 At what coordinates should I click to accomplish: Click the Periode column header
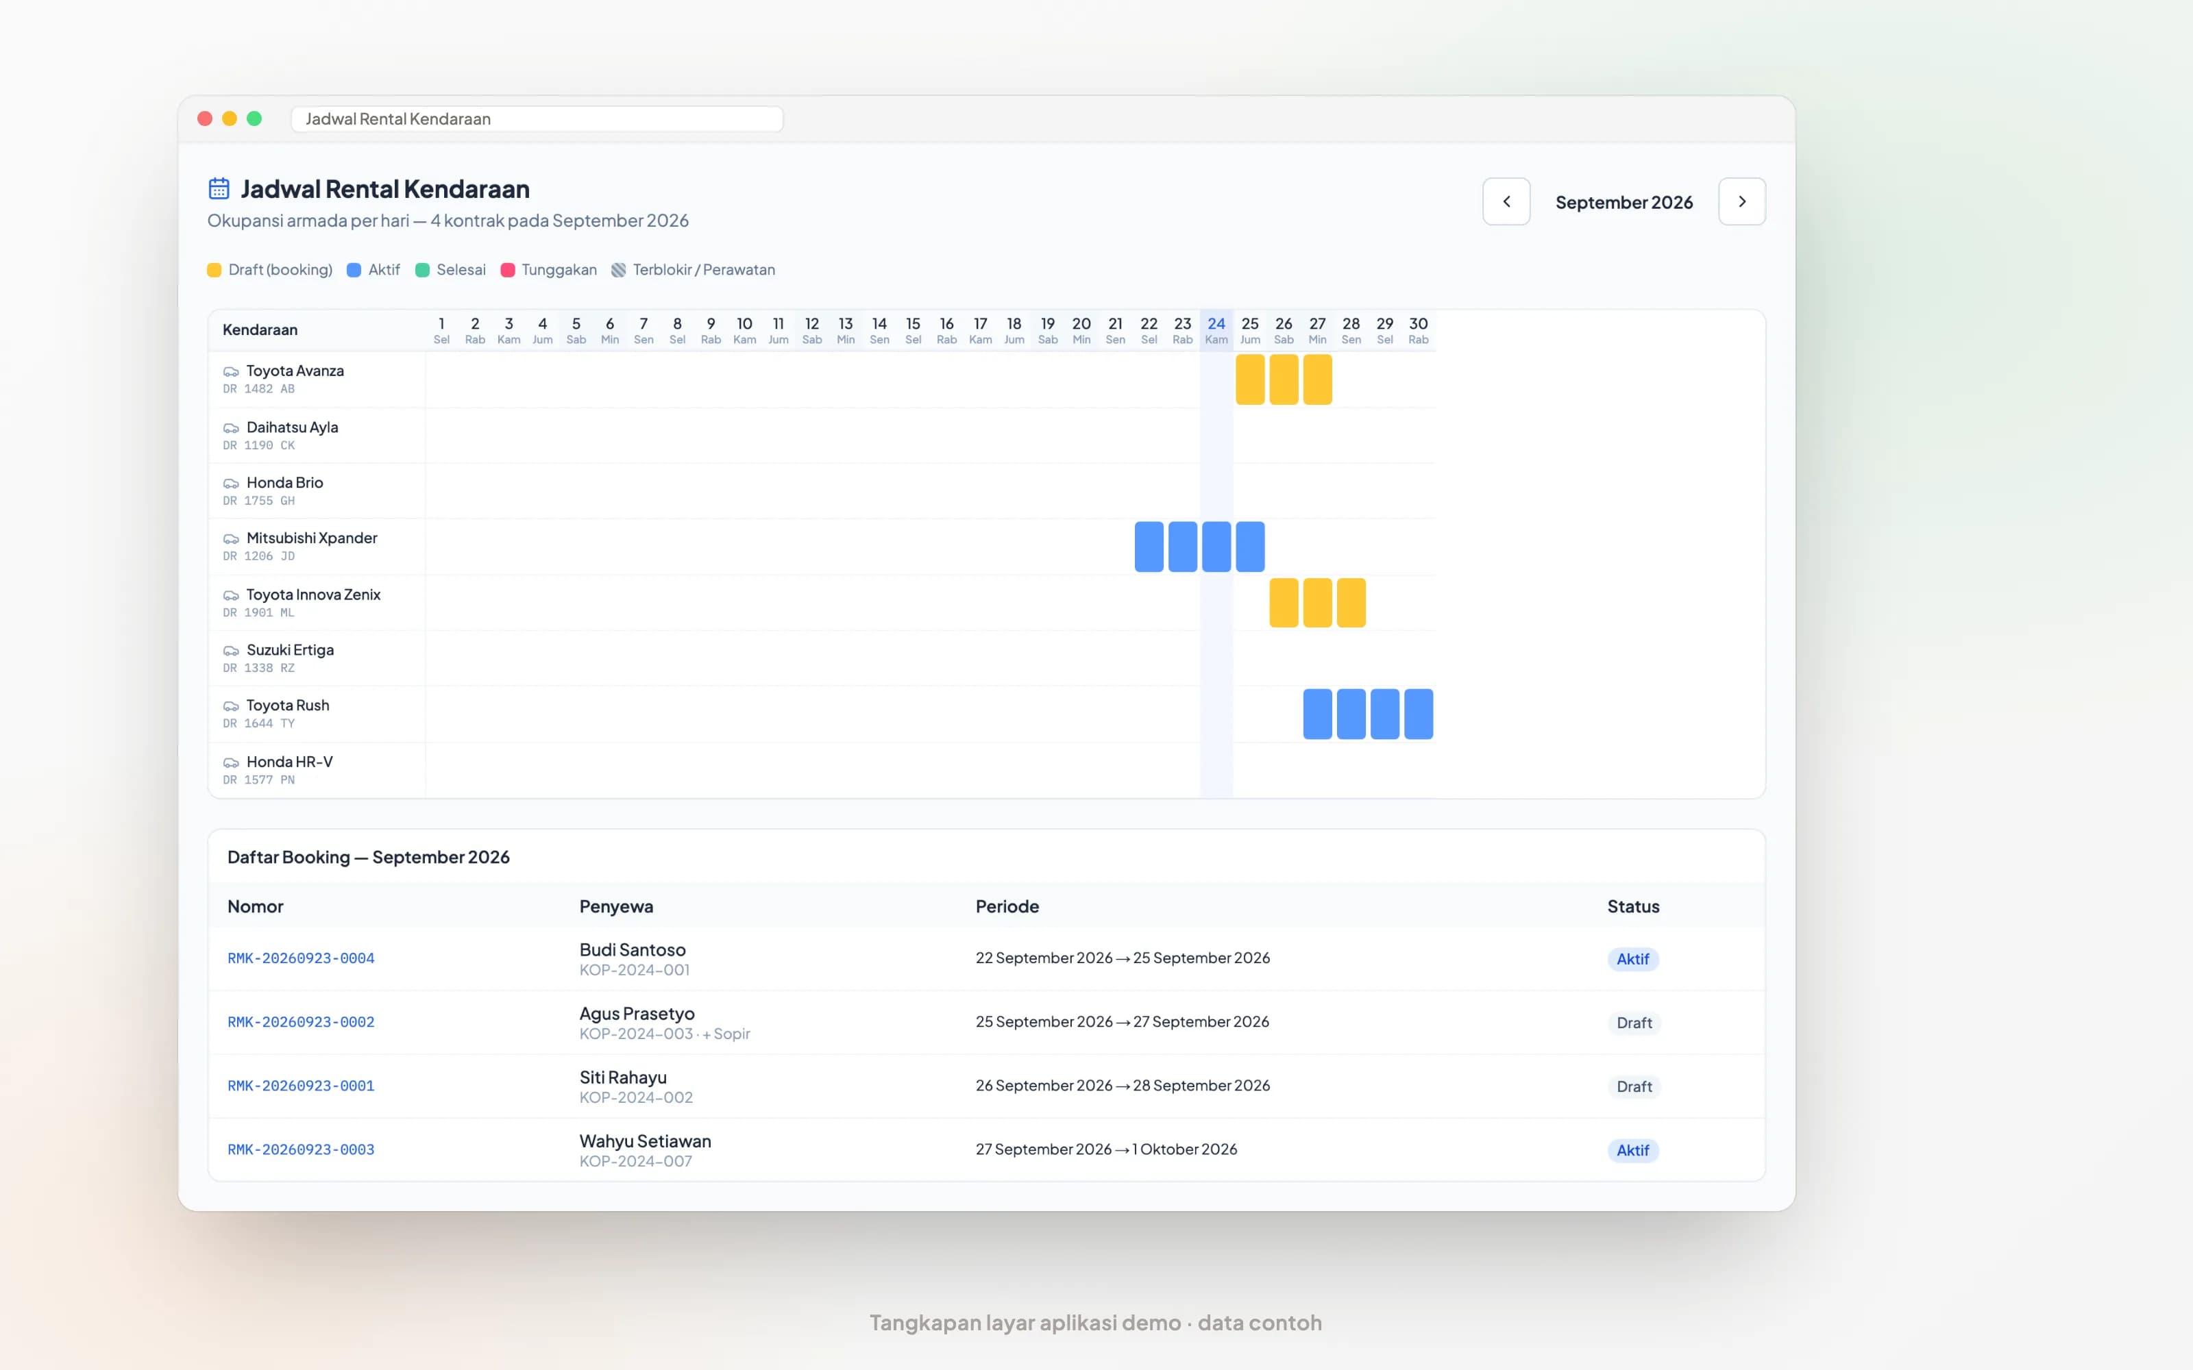[x=1007, y=906]
